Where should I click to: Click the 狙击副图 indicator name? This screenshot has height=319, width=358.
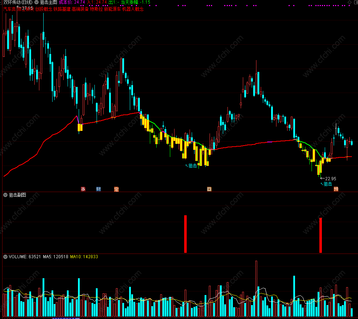tap(18, 195)
